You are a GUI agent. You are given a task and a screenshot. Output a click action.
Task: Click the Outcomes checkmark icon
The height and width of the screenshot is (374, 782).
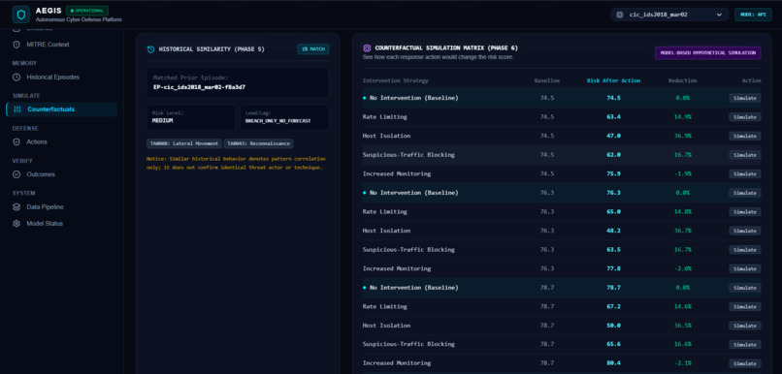point(16,174)
